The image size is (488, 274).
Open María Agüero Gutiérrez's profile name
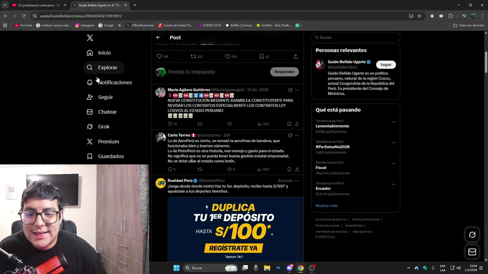click(189, 90)
